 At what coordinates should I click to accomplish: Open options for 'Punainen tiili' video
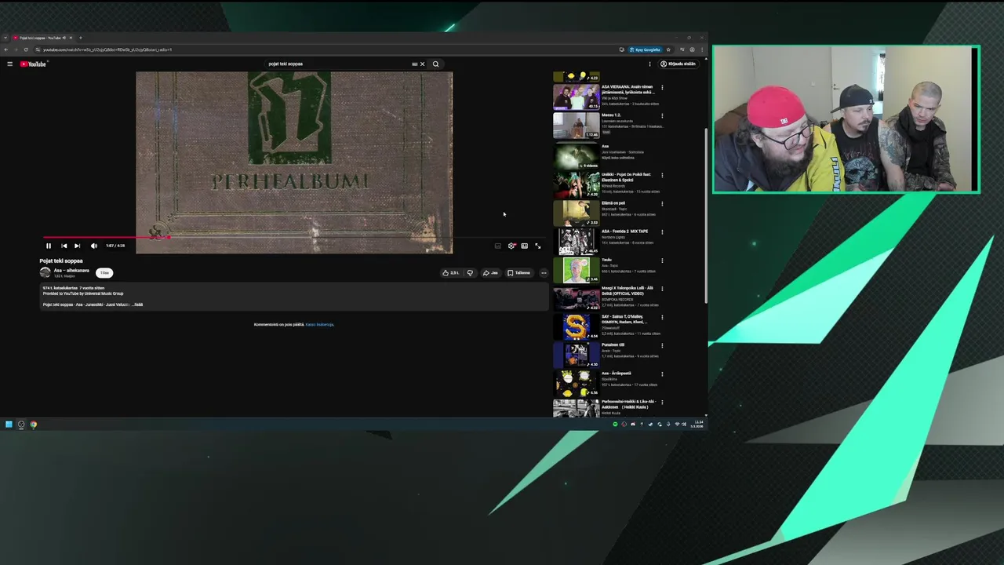pos(662,345)
